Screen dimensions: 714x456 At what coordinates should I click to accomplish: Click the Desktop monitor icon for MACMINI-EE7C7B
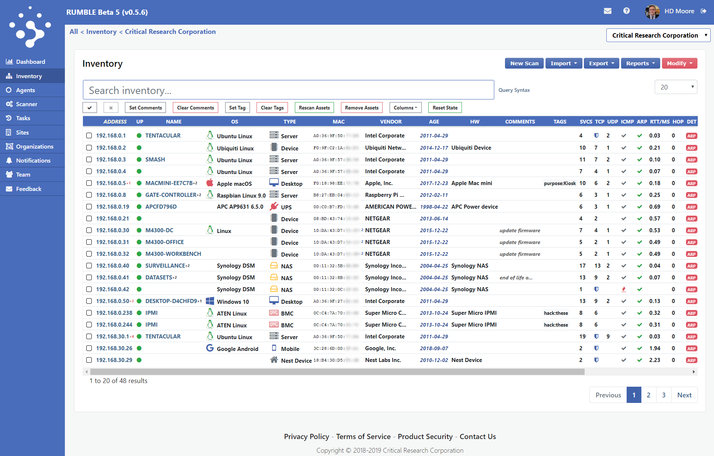tap(274, 182)
